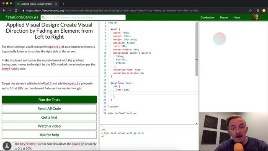
Task: Open a new browser tab
Action: pos(63,4)
